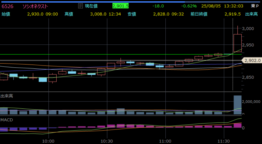262x144 pixels.
Task: Click the 現在値 label
Action: (x=91, y=6)
